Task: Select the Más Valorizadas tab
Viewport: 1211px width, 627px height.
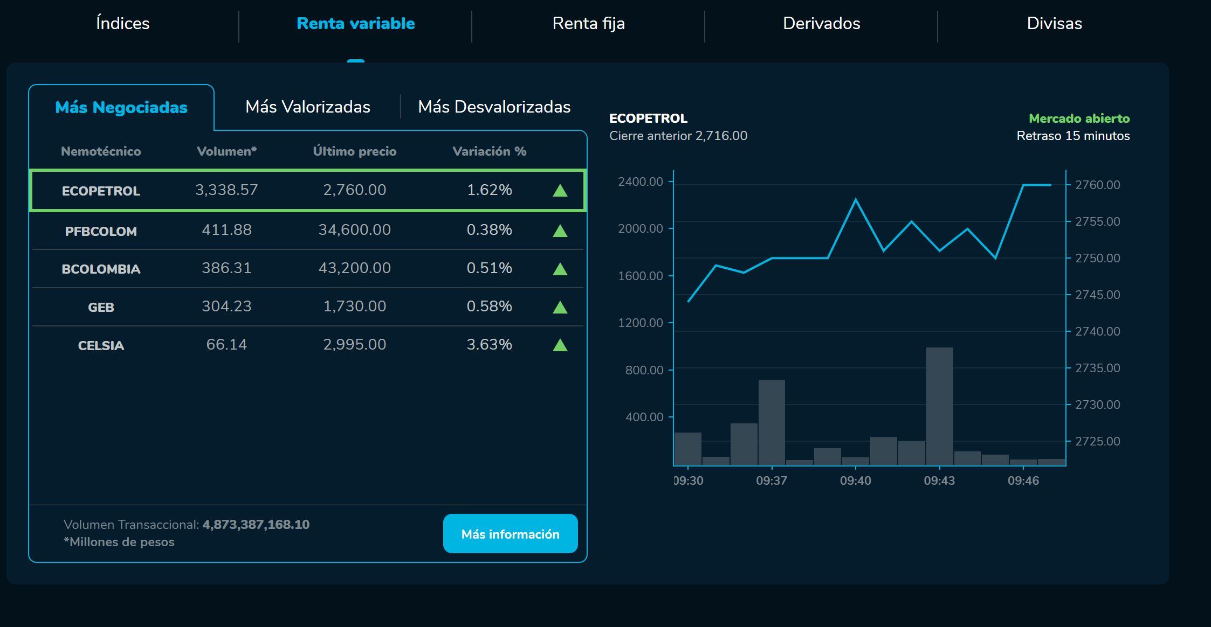Action: coord(307,107)
